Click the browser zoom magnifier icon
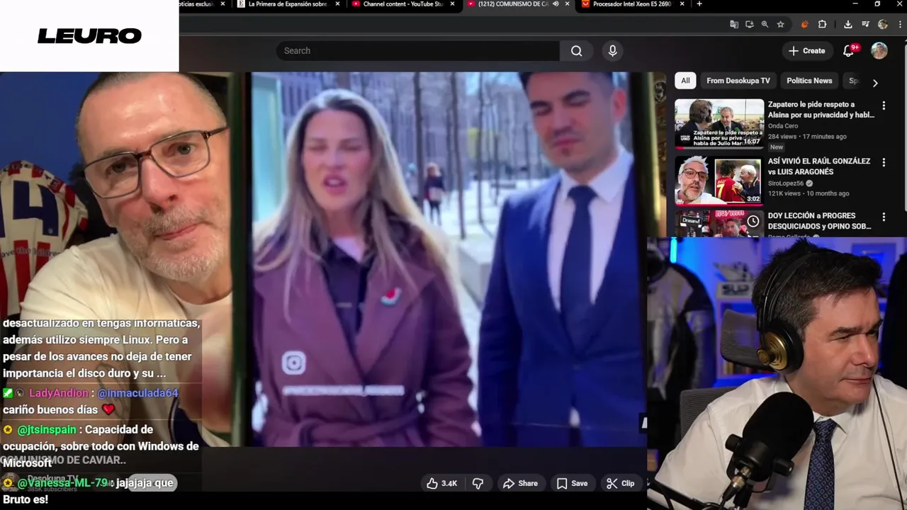The image size is (907, 510). tap(765, 24)
